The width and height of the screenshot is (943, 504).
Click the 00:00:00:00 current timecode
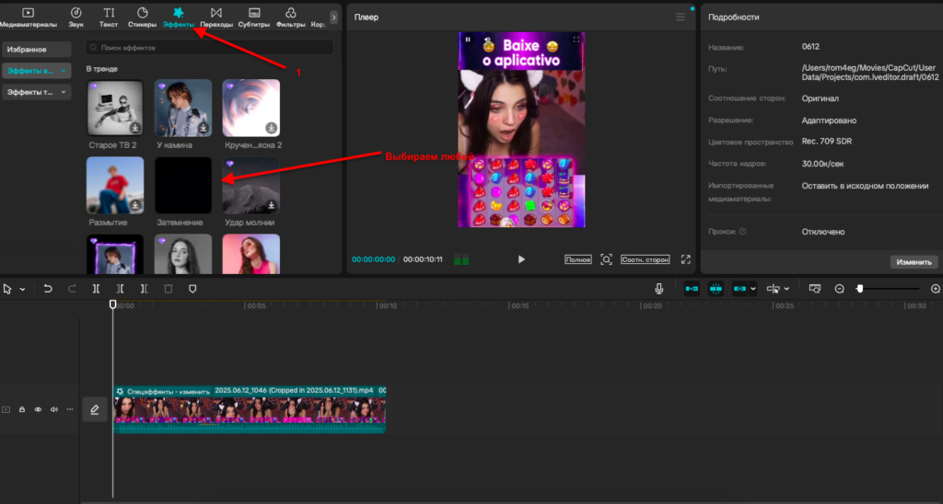(374, 259)
